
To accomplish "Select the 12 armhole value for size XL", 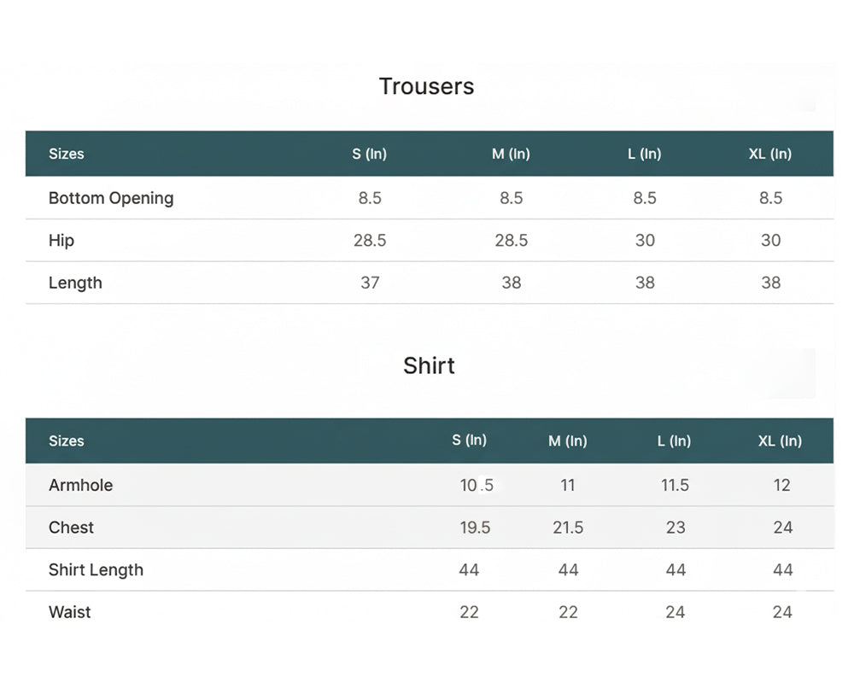I will pyautogui.click(x=781, y=485).
